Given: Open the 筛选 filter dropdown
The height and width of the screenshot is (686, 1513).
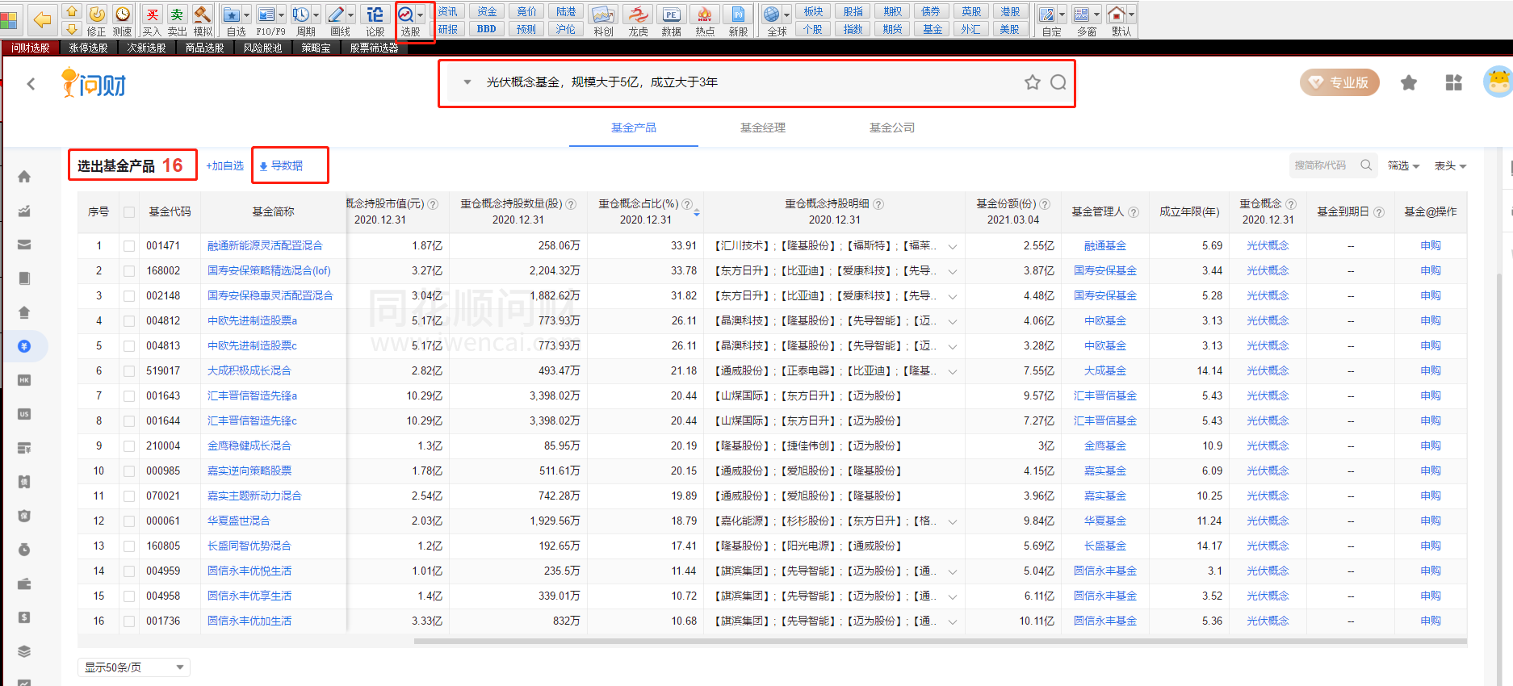Looking at the screenshot, I should [x=1403, y=165].
